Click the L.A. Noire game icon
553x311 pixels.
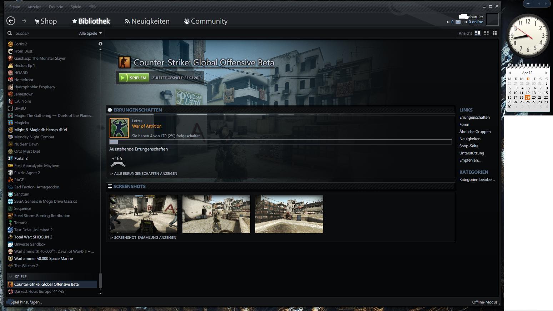pyautogui.click(x=10, y=101)
